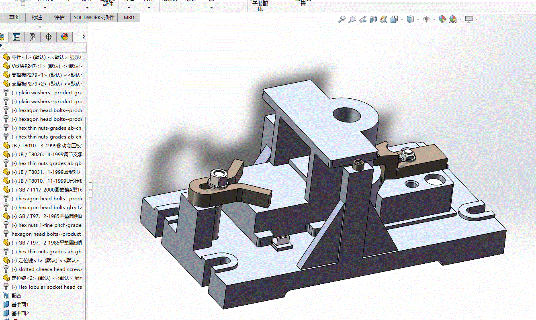Click the large round hole in top plate

pyautogui.click(x=348, y=116)
